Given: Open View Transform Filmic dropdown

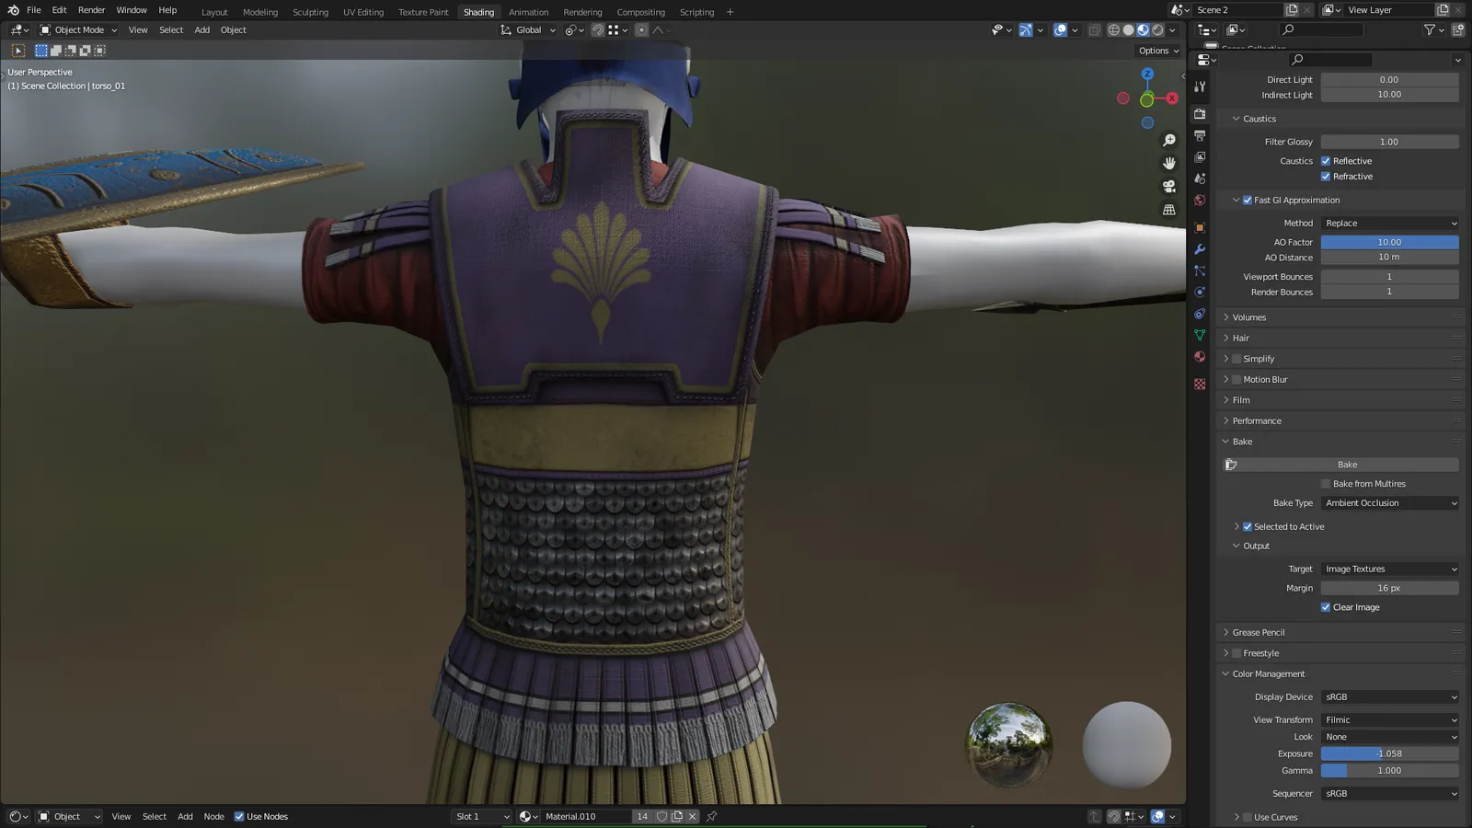Looking at the screenshot, I should click(x=1389, y=720).
